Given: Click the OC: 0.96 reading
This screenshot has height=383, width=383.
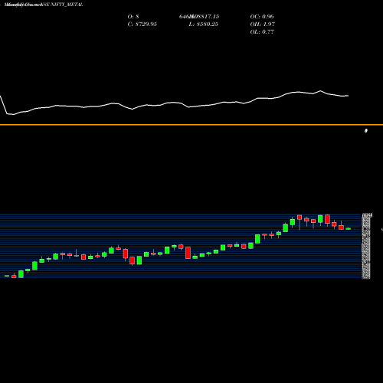Looking at the screenshot, I should tap(262, 17).
